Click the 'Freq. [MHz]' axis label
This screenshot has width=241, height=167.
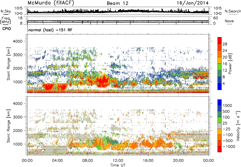coord(5,20)
